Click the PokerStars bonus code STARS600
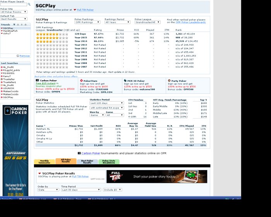The height and width of the screenshot is (217, 271). pyautogui.click(x=102, y=90)
